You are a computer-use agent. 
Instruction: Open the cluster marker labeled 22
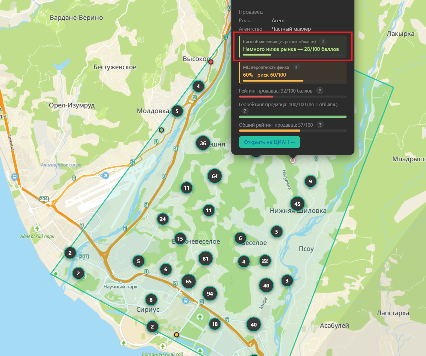click(265, 261)
